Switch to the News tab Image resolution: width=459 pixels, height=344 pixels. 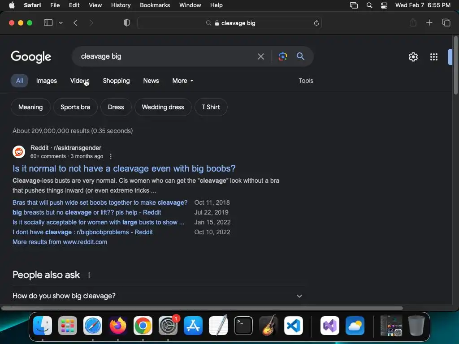(x=151, y=81)
